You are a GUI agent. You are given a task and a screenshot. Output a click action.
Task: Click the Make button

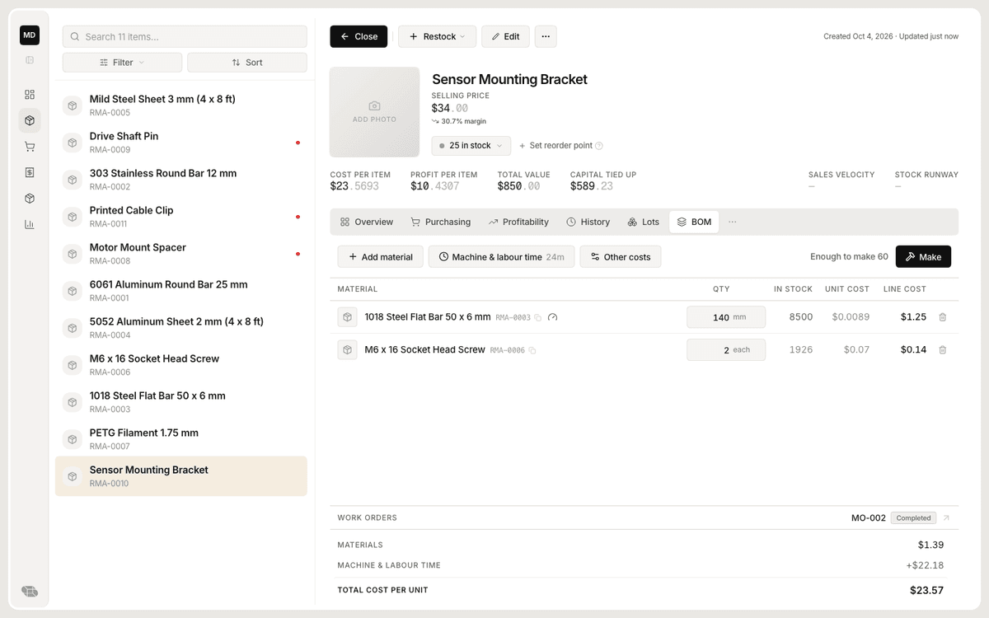tap(923, 257)
